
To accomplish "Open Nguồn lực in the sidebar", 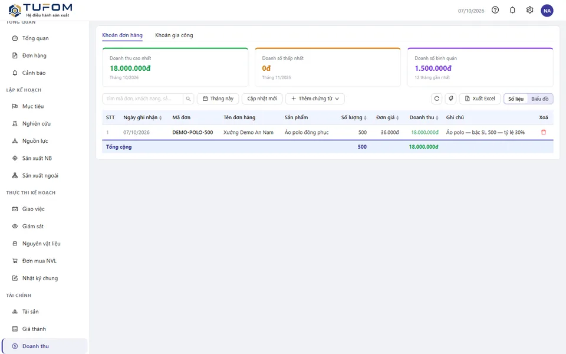I will point(44,141).
